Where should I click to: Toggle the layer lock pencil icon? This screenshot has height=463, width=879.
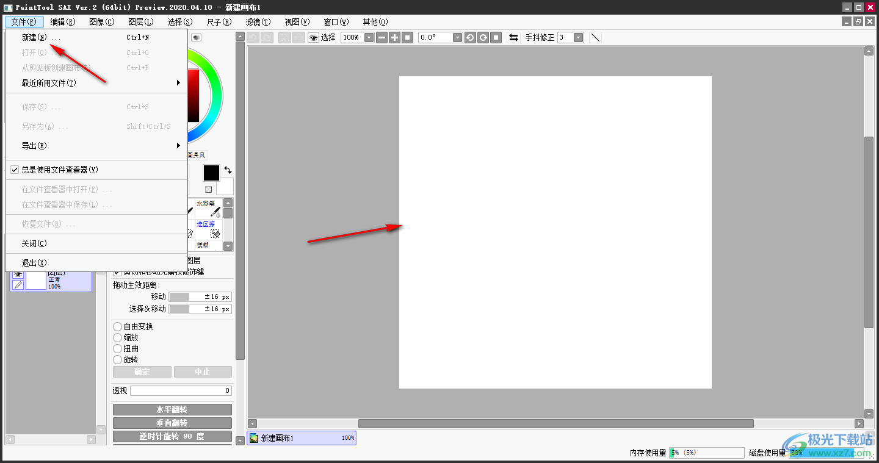[18, 285]
